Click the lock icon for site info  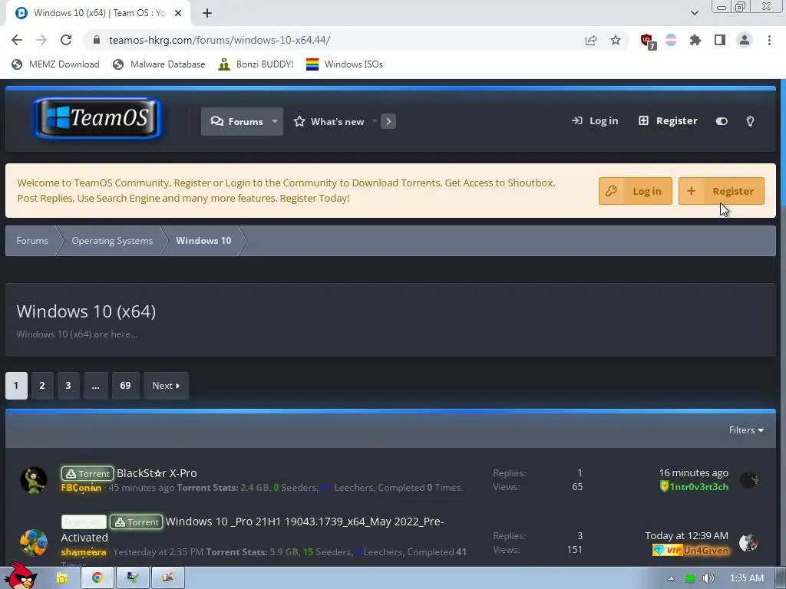[x=97, y=40]
